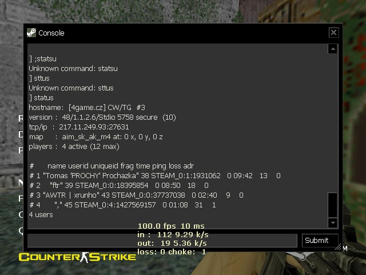Click the Console title text
Screen dimensions: 366x275
[51, 33]
